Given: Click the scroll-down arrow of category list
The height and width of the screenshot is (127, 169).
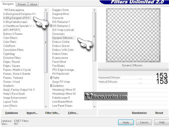Looking at the screenshot, I should (46, 107).
